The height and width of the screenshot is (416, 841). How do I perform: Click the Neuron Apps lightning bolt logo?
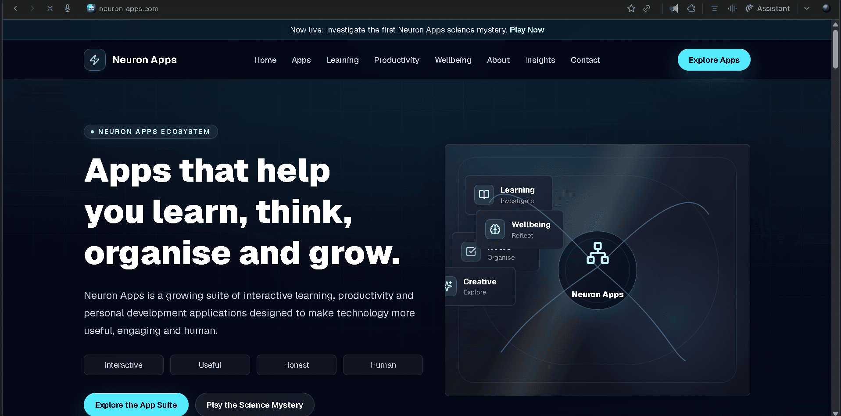tap(95, 60)
